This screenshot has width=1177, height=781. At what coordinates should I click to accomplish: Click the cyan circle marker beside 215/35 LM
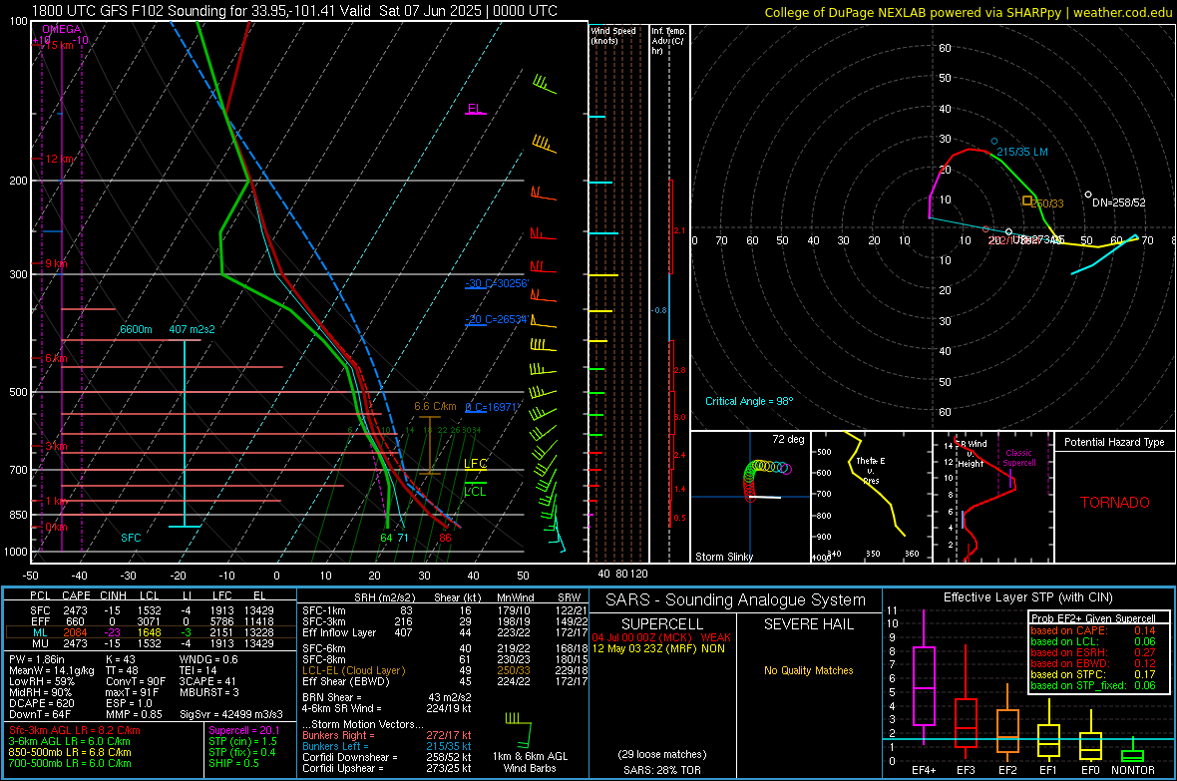click(994, 142)
